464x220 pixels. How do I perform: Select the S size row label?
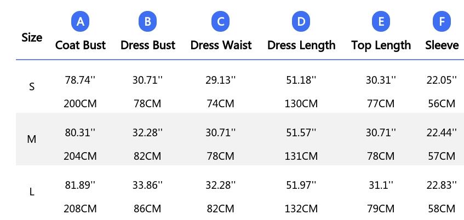(32, 86)
